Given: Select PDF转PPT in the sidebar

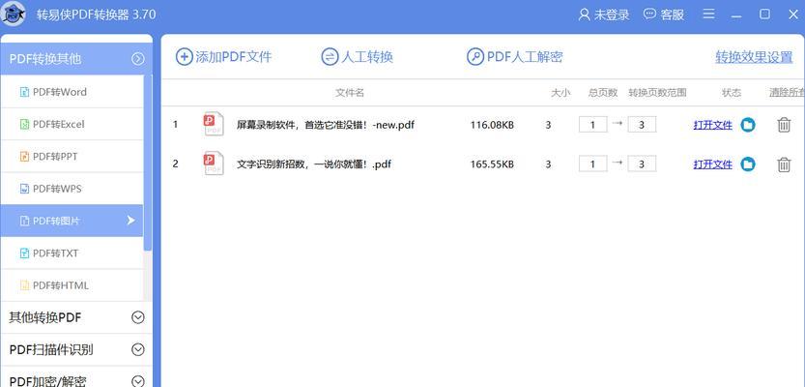Looking at the screenshot, I should point(72,156).
